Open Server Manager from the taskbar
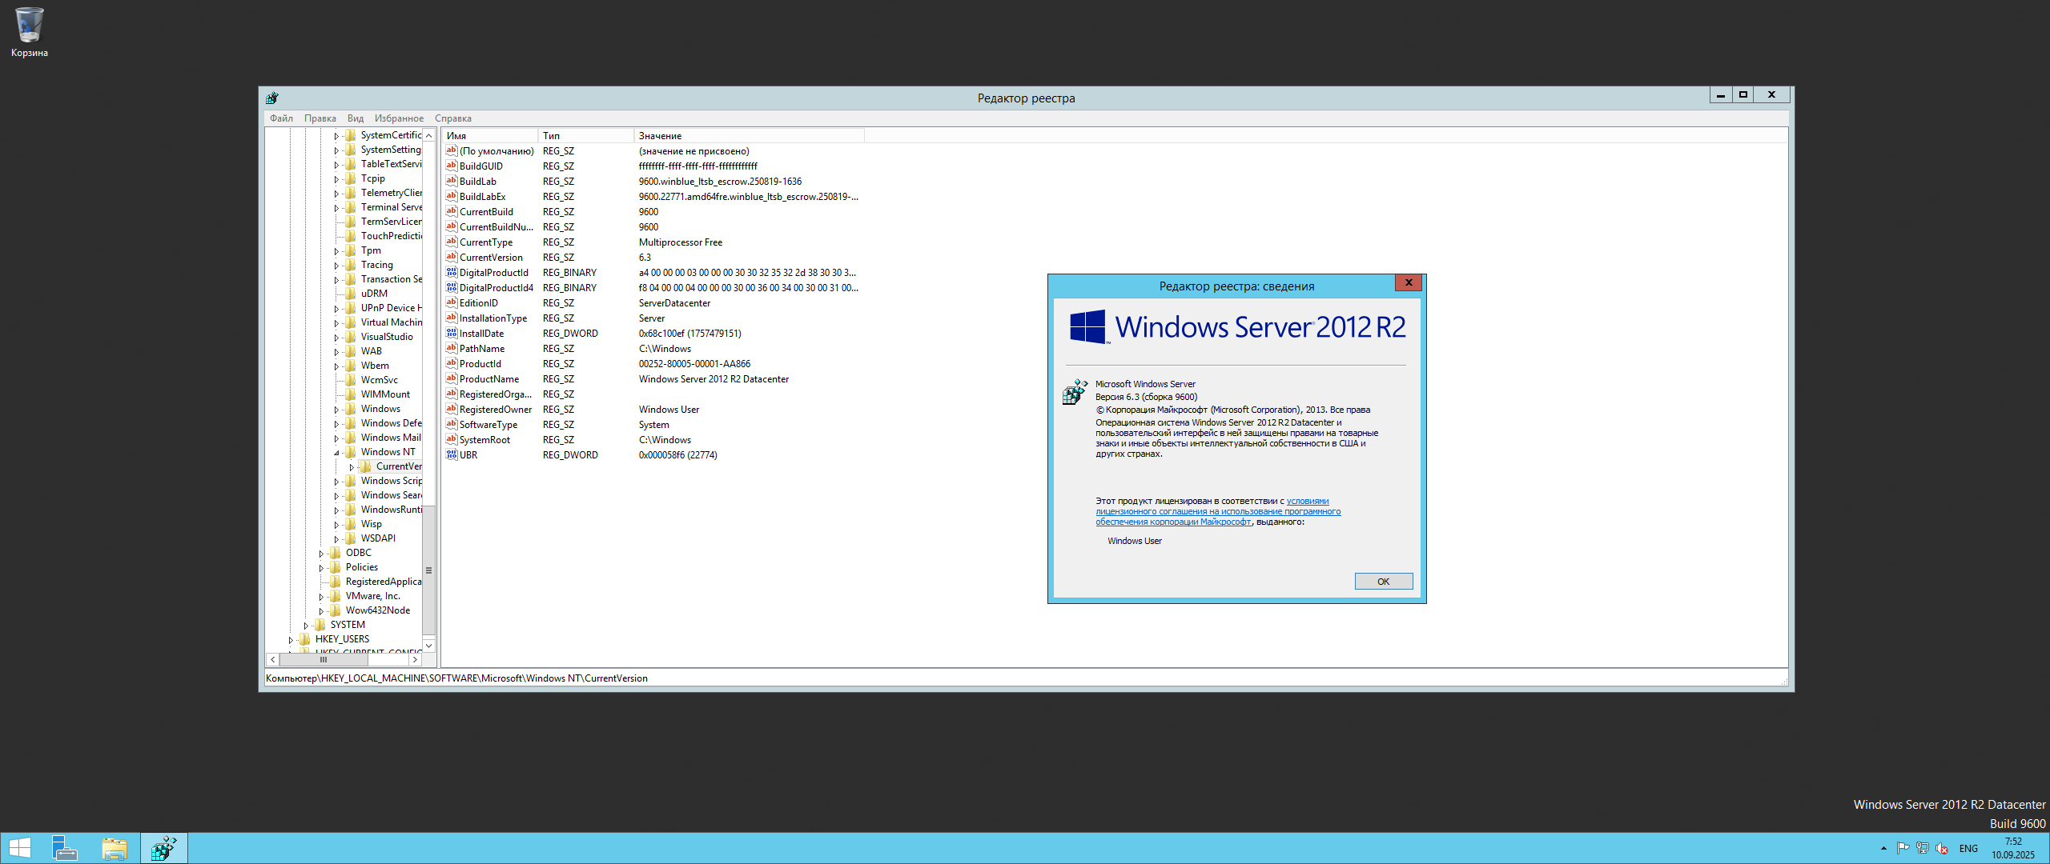2050x864 pixels. [65, 848]
